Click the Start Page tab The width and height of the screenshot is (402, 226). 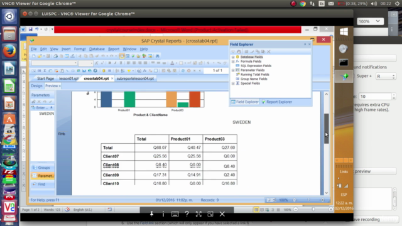pos(45,78)
